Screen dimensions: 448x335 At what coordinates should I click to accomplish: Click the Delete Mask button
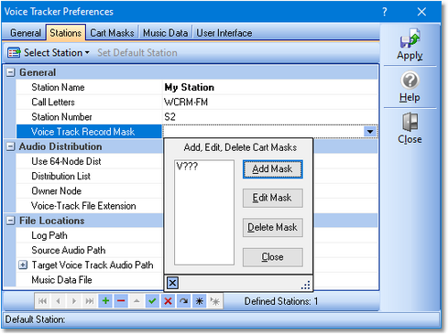click(x=273, y=227)
